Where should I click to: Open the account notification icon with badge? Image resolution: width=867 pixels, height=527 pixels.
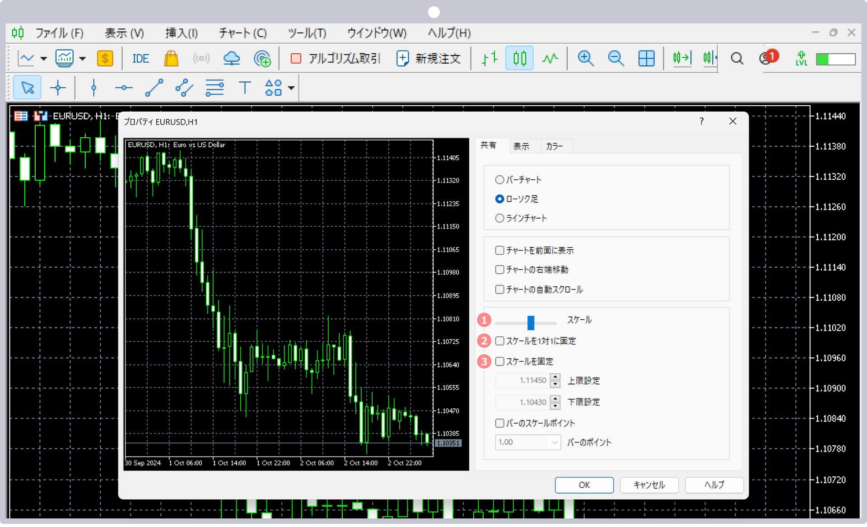coord(769,57)
